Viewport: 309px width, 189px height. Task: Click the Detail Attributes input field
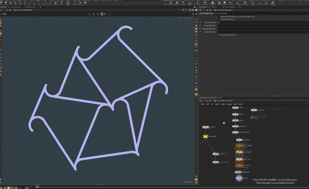[263, 32]
